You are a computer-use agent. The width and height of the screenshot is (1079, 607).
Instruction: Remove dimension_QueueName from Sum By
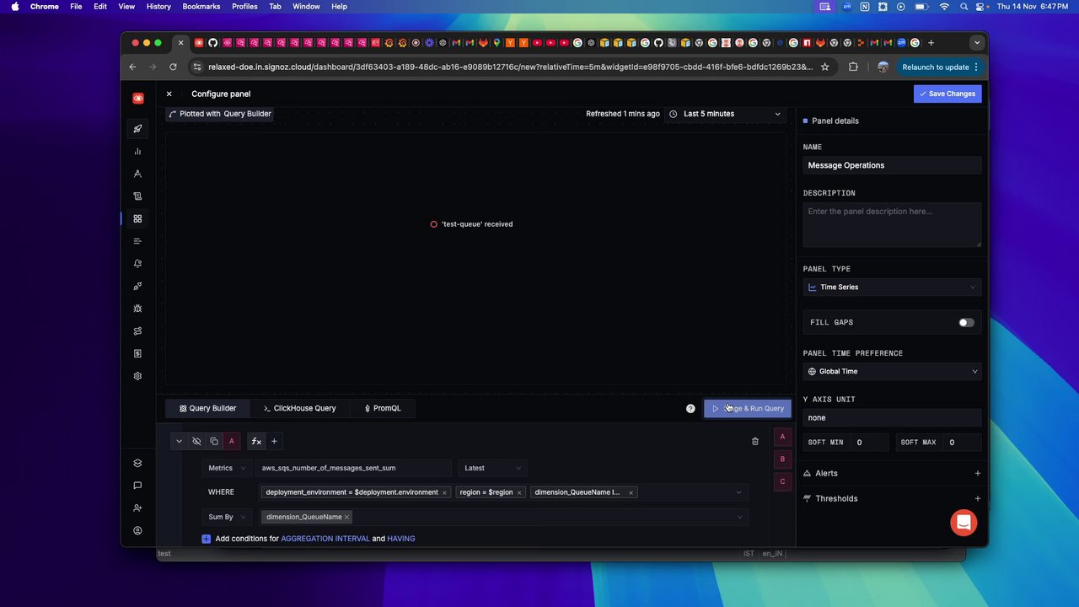(346, 517)
